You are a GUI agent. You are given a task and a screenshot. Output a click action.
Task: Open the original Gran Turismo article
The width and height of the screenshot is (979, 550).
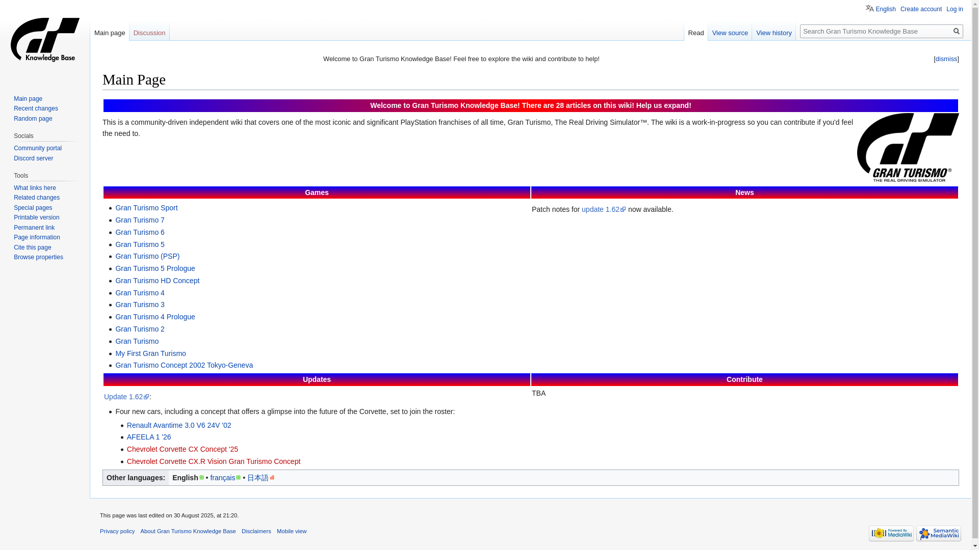[137, 341]
